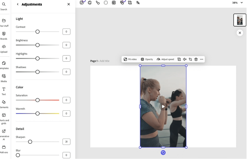Screen dimensions: 247x159
Task: Click the play button on the video
Action: point(163,107)
